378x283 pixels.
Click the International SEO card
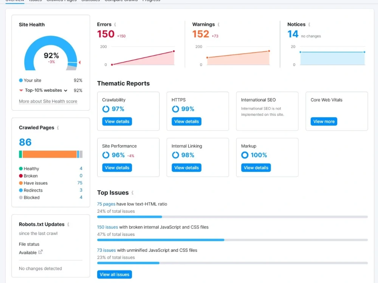[267, 111]
